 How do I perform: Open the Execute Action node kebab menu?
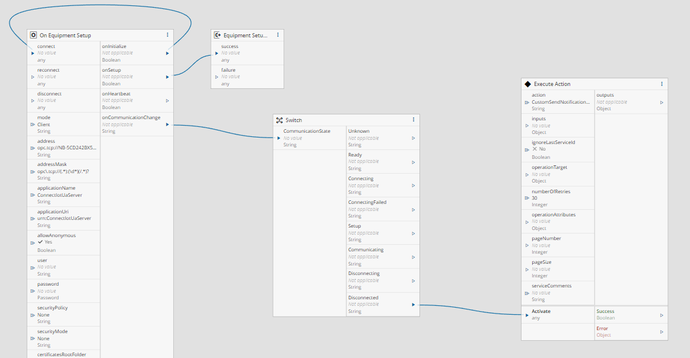tap(662, 84)
